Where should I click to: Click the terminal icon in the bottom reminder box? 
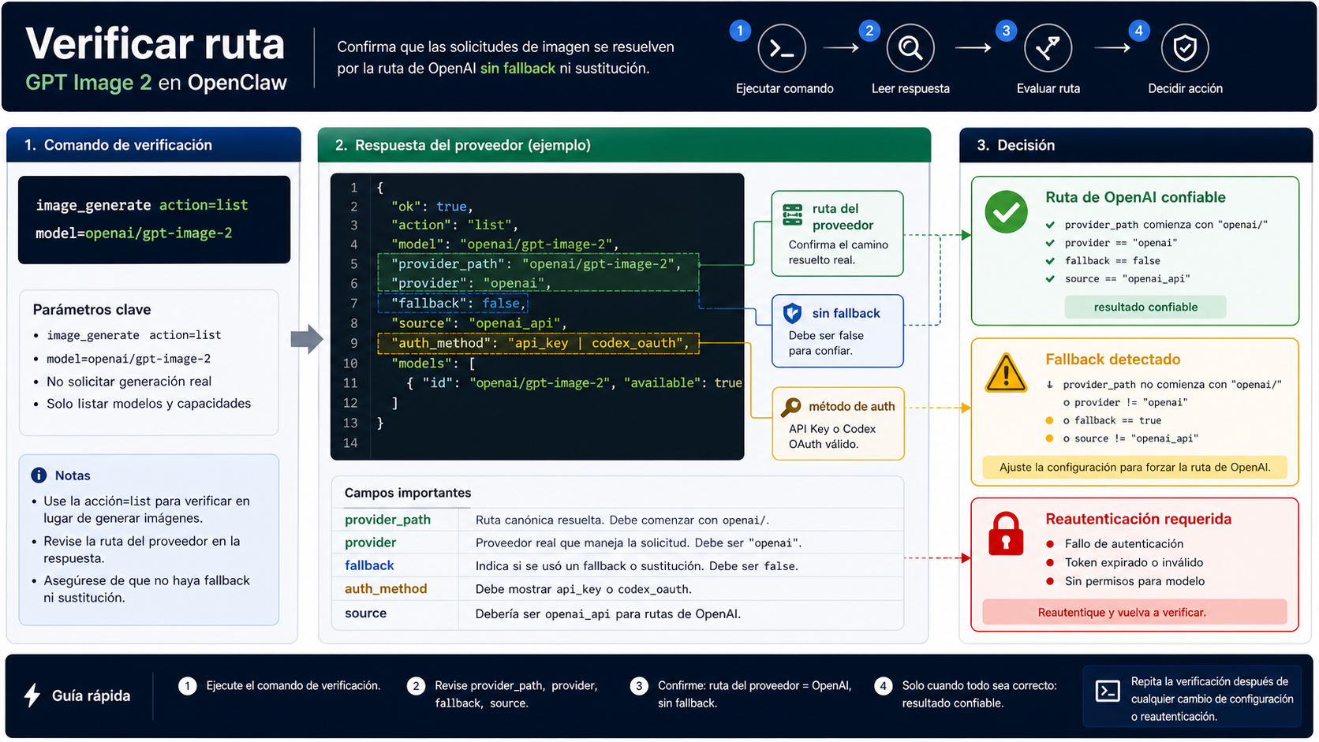(x=1108, y=692)
